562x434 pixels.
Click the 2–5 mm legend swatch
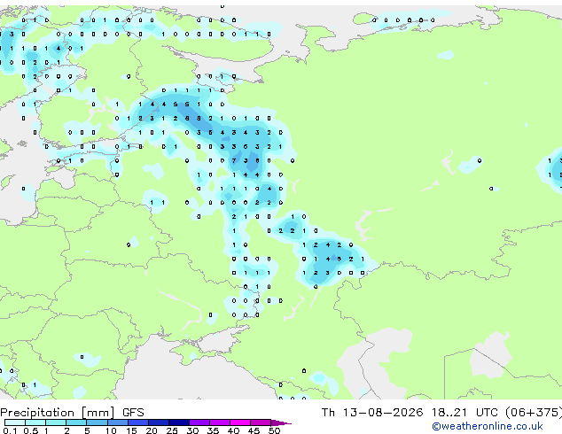(76, 422)
